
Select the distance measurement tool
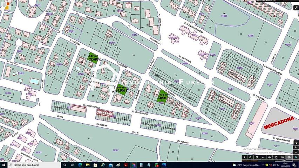coord(263,157)
